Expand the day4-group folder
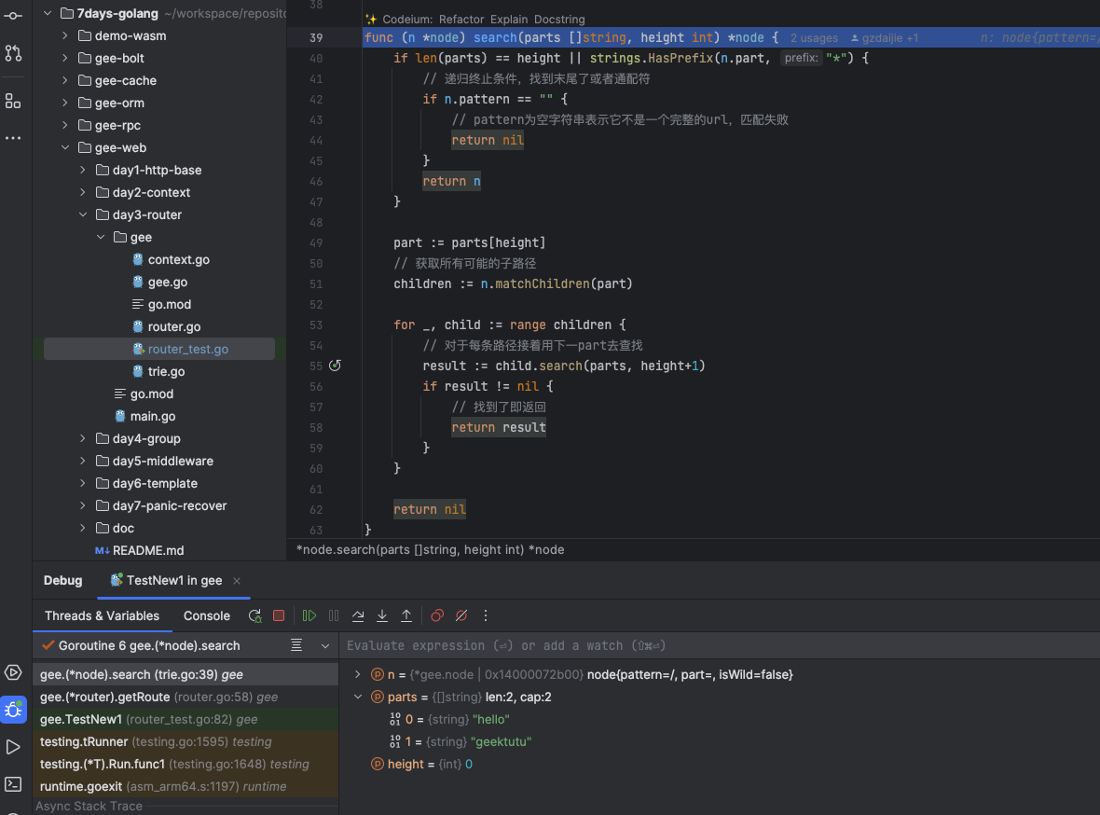This screenshot has width=1100, height=815. [83, 438]
